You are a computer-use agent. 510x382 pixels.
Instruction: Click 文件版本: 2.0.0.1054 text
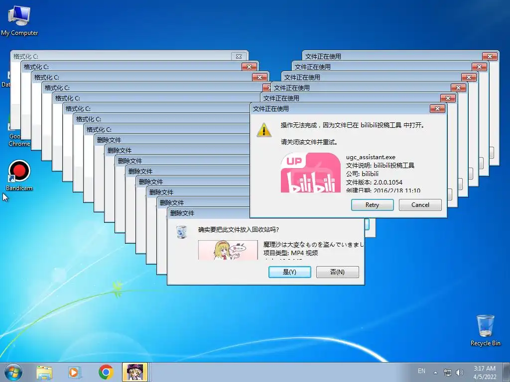click(374, 182)
